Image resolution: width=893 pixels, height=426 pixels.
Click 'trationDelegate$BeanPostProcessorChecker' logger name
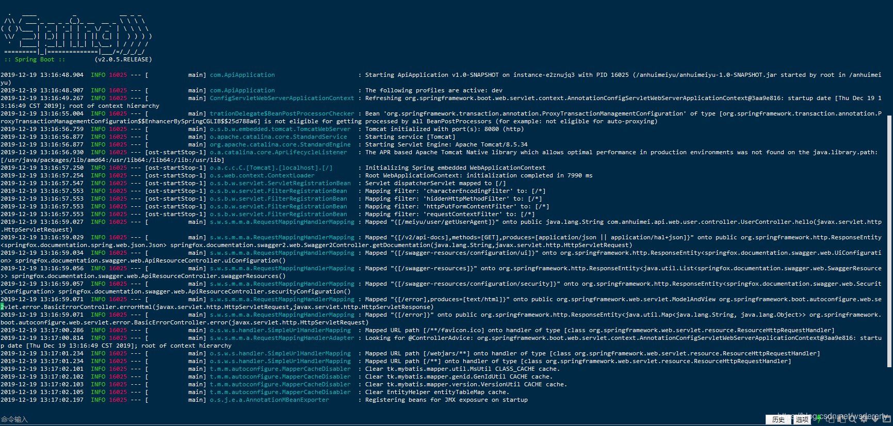[282, 113]
